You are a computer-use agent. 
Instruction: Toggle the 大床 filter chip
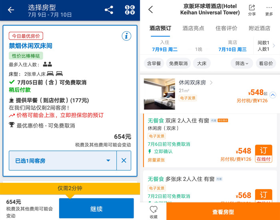tap(202, 63)
